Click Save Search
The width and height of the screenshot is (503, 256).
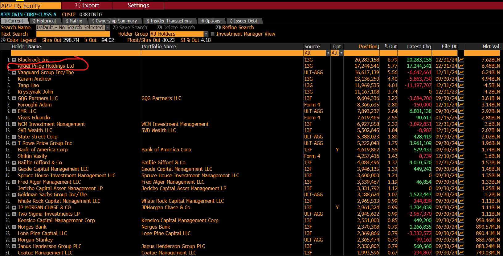[x=130, y=28]
